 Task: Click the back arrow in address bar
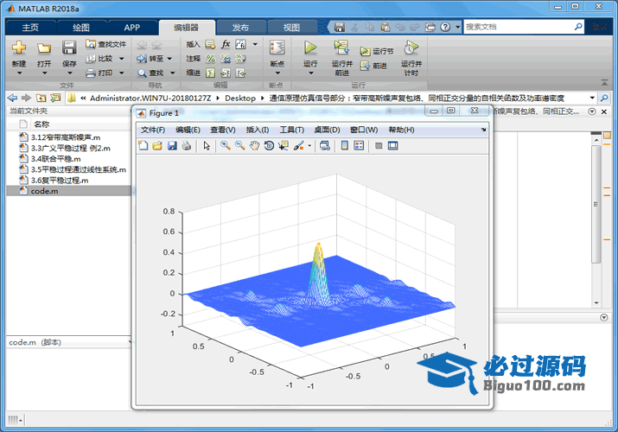13,98
